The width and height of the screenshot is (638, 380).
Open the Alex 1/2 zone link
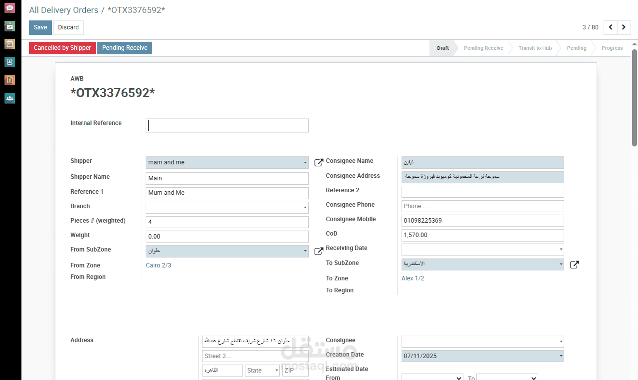413,278
